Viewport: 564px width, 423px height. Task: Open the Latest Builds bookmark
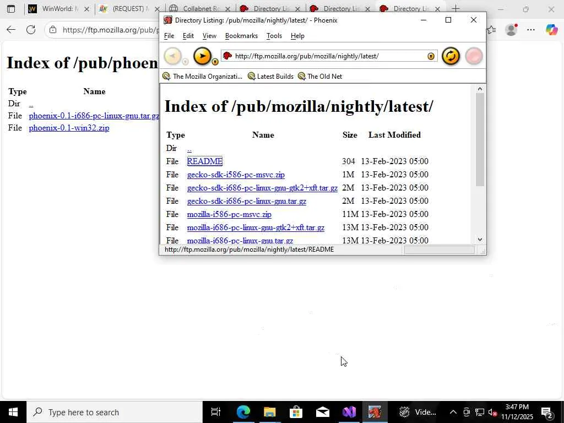270,76
